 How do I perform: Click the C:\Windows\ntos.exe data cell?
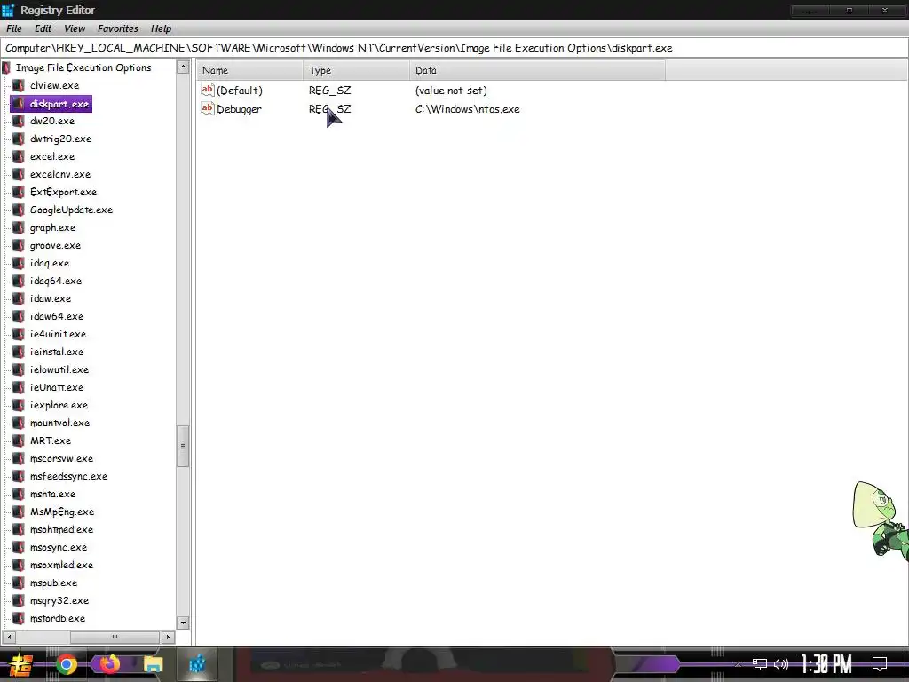tap(467, 109)
